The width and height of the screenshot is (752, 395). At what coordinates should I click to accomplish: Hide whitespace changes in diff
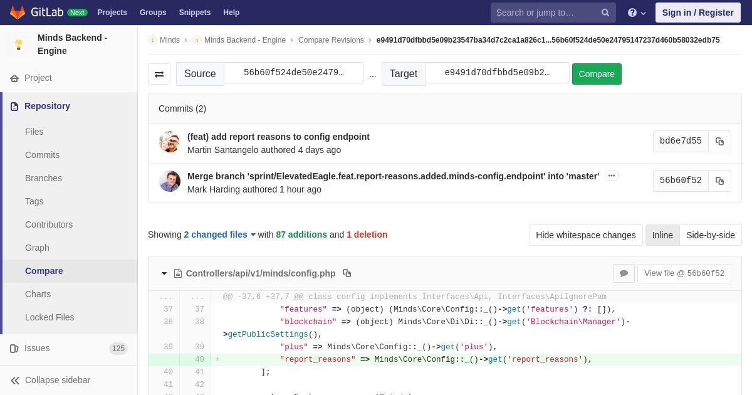pyautogui.click(x=586, y=235)
